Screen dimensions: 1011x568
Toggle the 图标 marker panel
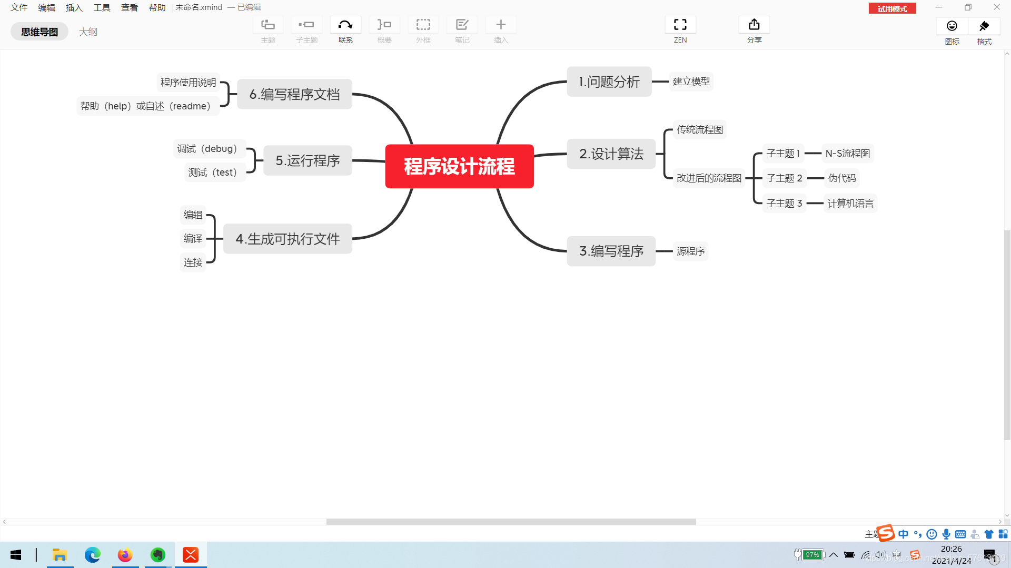[952, 26]
